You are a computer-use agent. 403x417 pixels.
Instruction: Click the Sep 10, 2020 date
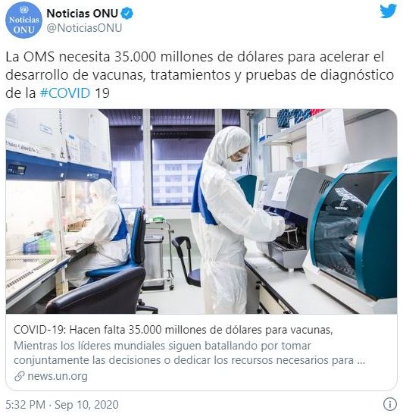click(x=86, y=405)
